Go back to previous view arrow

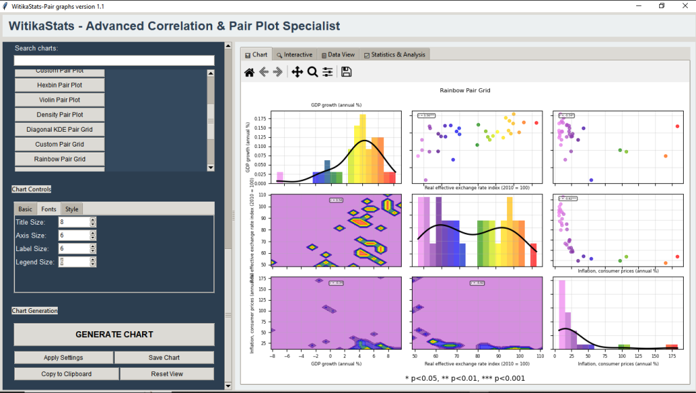click(264, 72)
